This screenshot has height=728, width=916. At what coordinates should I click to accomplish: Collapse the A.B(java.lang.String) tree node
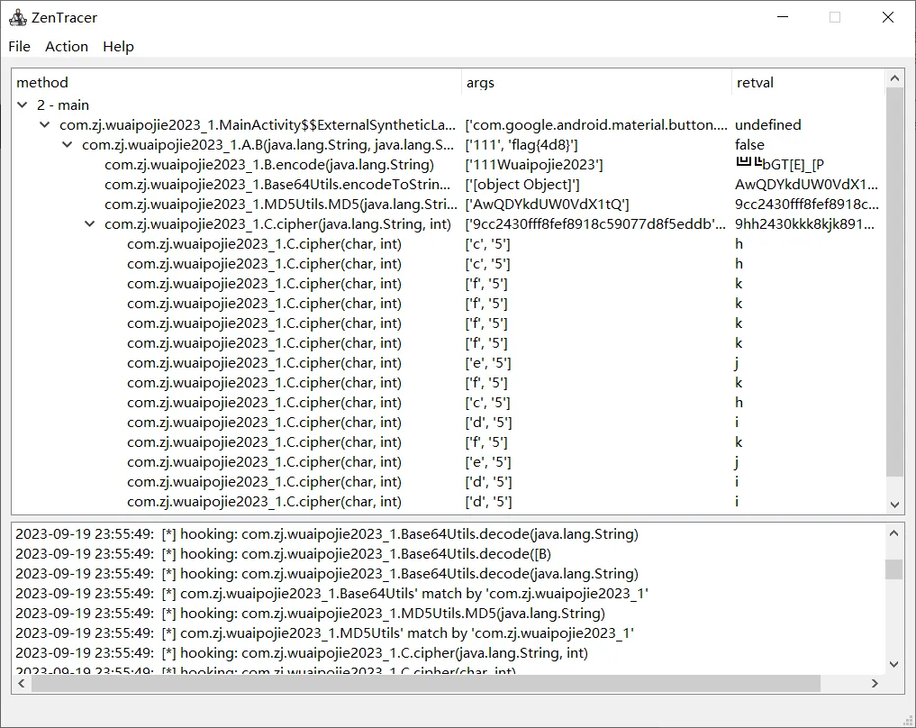point(68,145)
